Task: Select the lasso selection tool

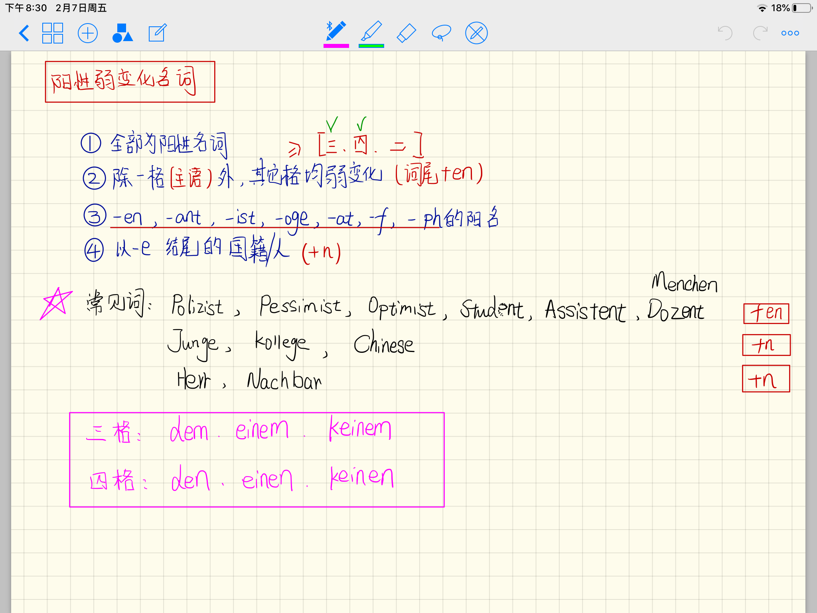Action: coord(441,33)
